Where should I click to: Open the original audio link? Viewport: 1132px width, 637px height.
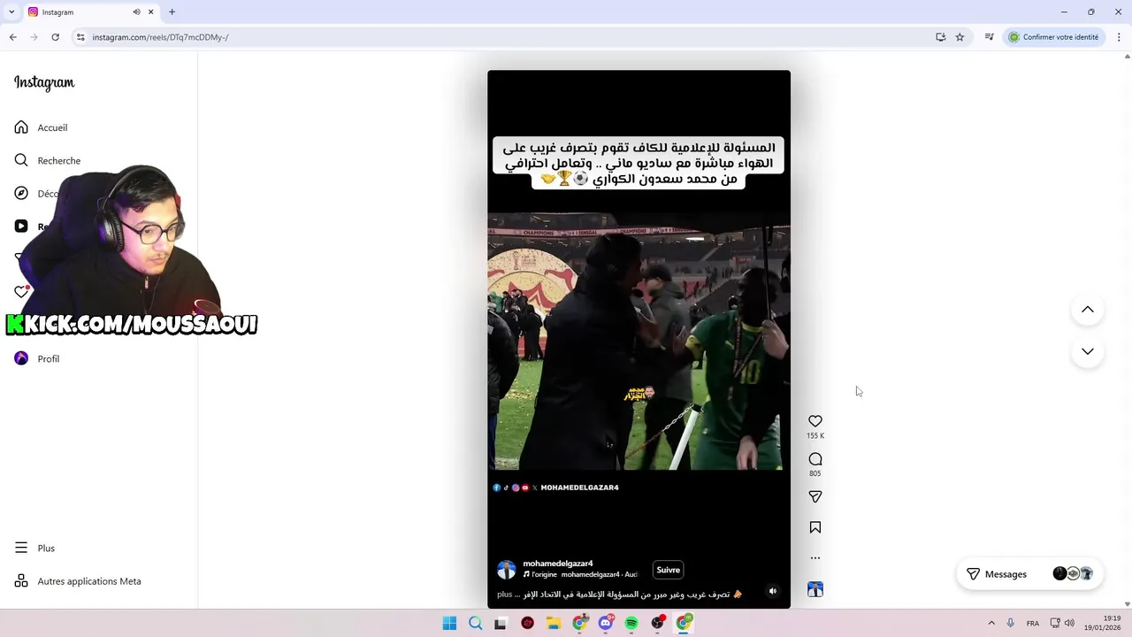[580, 575]
